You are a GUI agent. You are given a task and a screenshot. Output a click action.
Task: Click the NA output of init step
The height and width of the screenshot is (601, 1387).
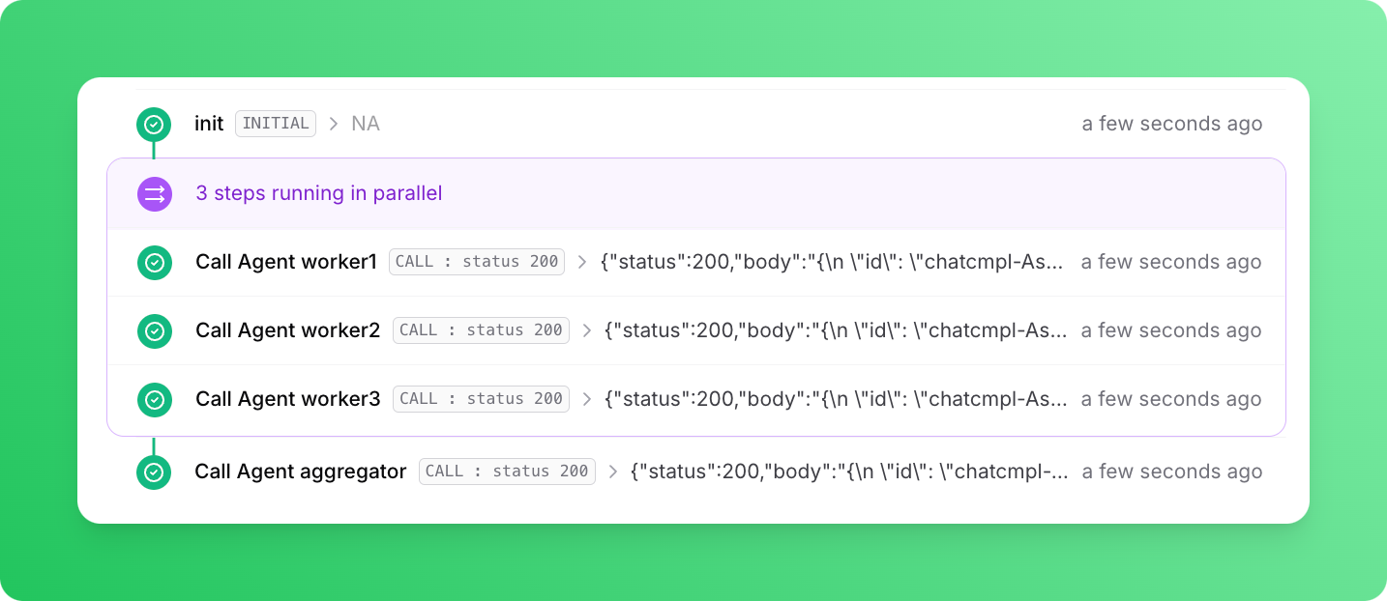[366, 124]
